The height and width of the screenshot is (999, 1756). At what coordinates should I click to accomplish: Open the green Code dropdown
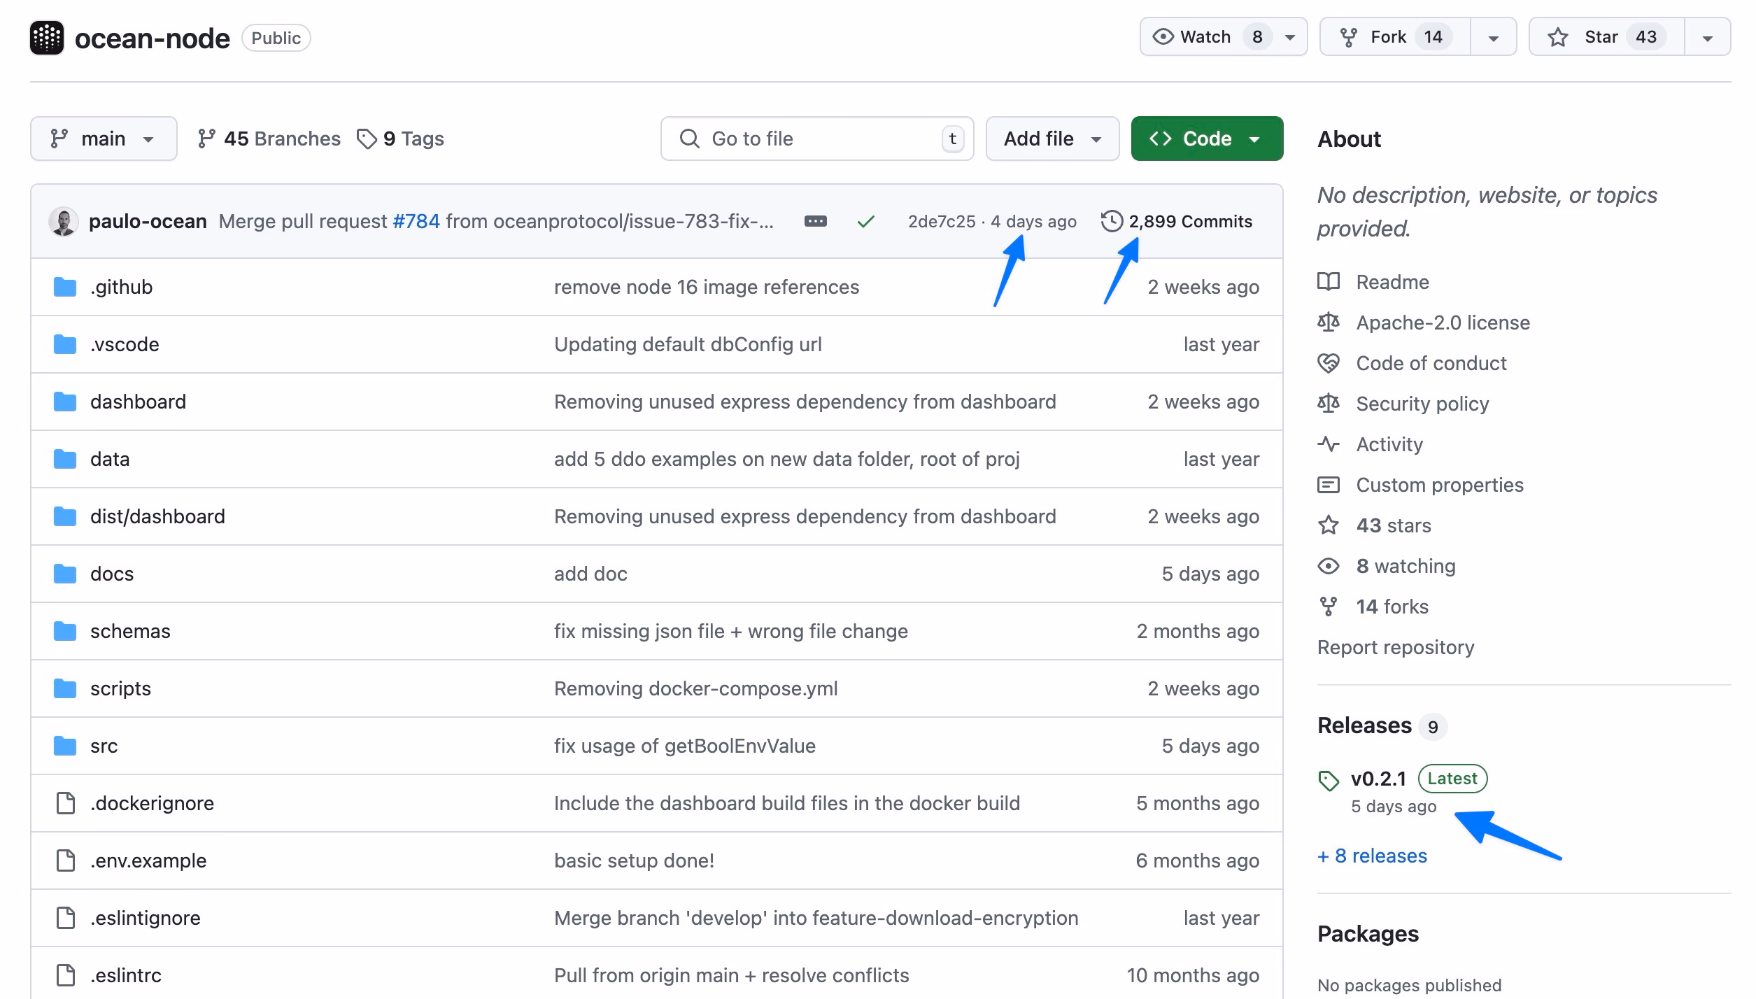point(1206,138)
